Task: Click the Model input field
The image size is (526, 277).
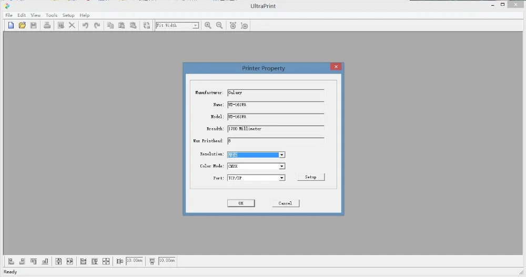Action: (276, 117)
